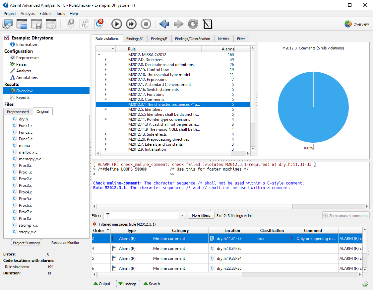Expand the M2012.D. Directives node
Screen dimensions: 373x290
click(106, 59)
